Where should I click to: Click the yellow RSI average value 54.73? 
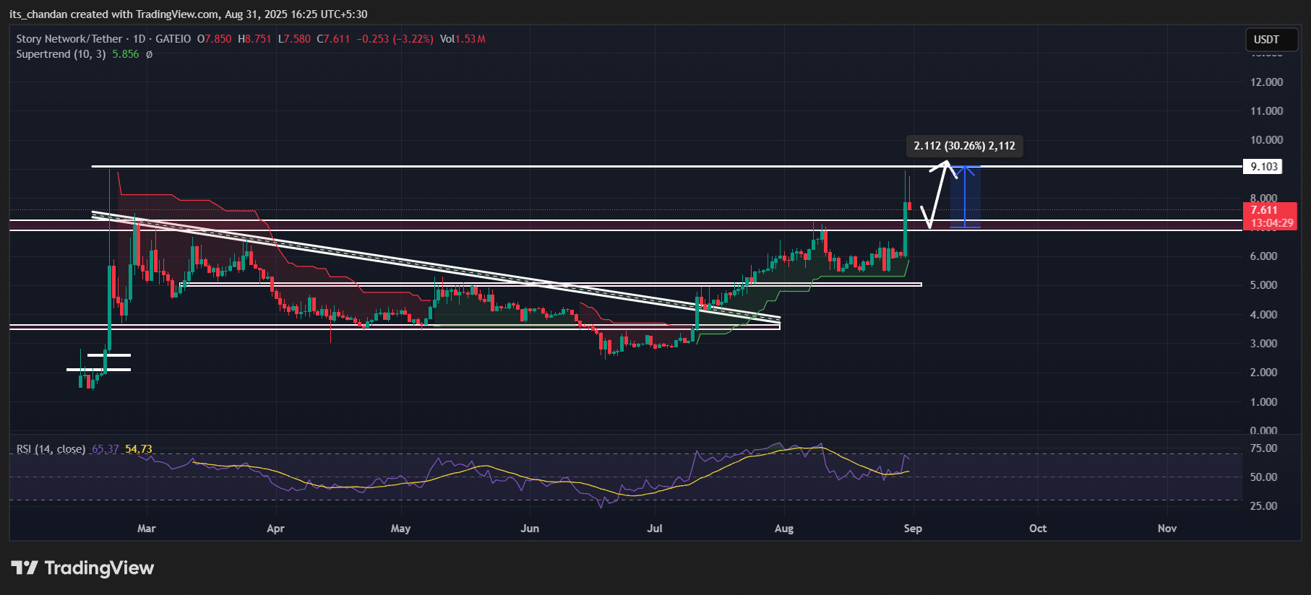click(139, 449)
